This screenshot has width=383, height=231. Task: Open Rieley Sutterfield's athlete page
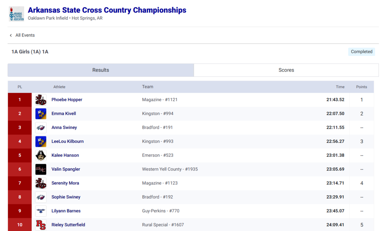(68, 225)
